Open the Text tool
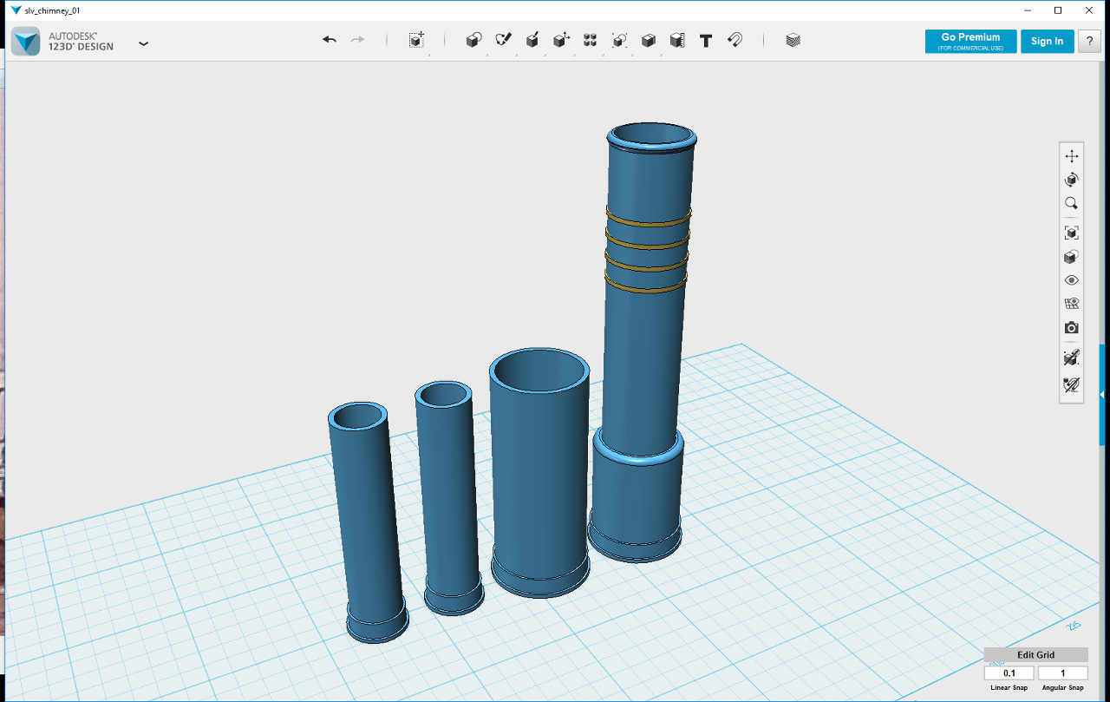The width and height of the screenshot is (1110, 702). pyautogui.click(x=706, y=40)
